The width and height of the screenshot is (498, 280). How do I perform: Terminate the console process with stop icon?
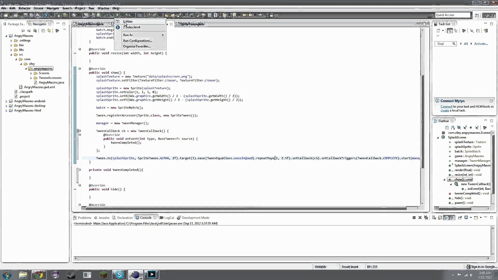(x=414, y=217)
